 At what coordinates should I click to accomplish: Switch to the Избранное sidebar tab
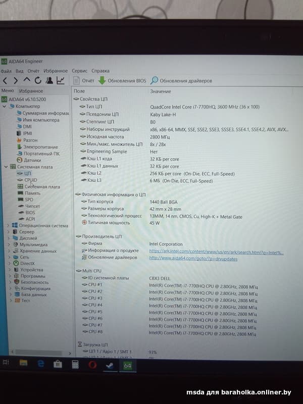click(x=31, y=91)
